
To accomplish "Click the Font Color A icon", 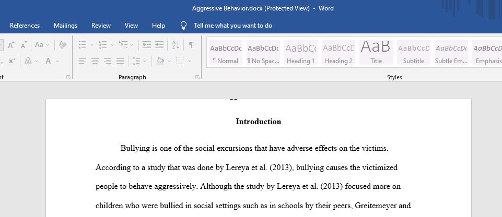I will [48, 61].
